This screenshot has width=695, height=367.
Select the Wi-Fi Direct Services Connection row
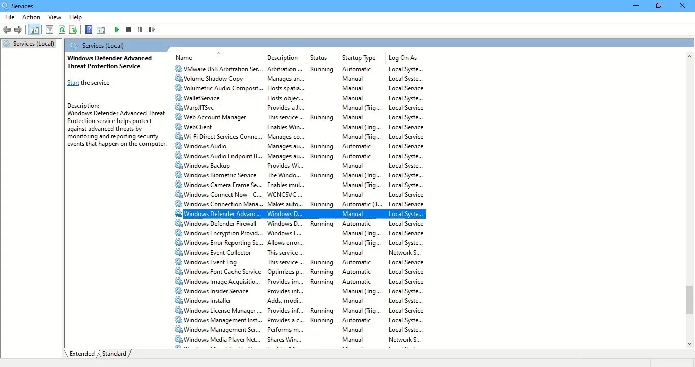300,136
